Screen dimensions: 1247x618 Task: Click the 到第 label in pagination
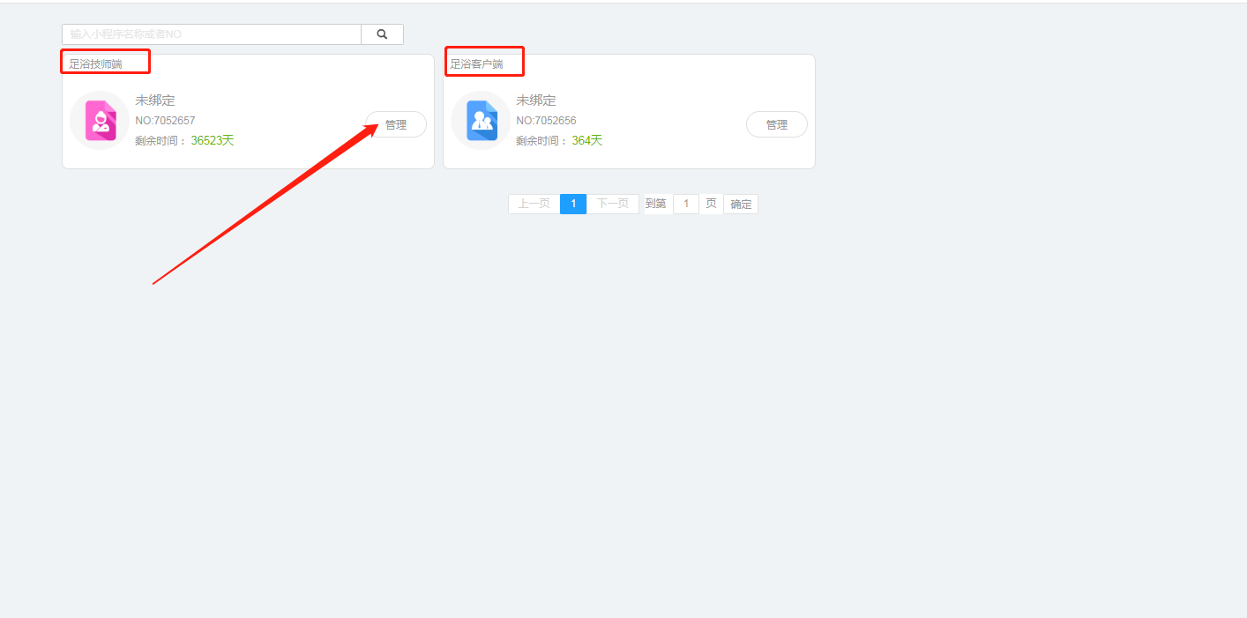coord(655,204)
